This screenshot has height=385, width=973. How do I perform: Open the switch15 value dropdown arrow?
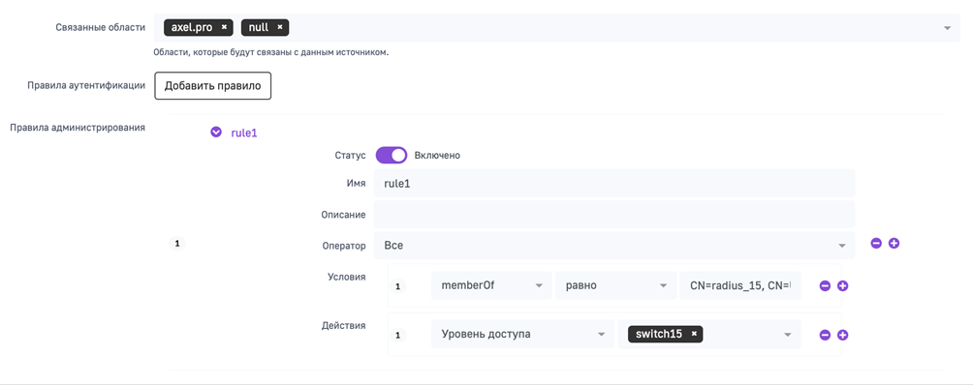788,335
